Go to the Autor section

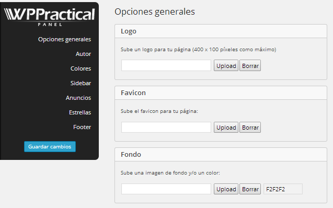click(83, 54)
